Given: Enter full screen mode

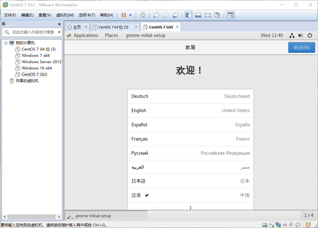Looking at the screenshot, I should pyautogui.click(x=207, y=15).
